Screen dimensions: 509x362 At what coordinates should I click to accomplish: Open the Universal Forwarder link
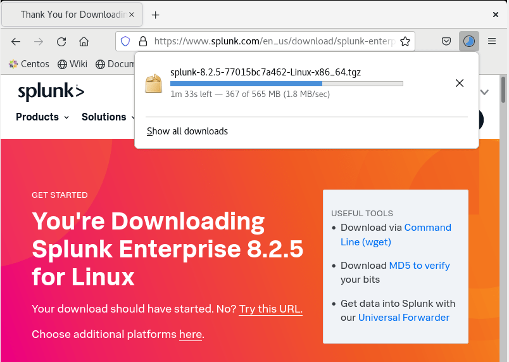tap(404, 318)
